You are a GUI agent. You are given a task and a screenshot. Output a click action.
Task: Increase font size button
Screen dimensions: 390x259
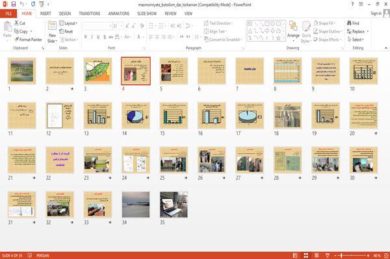(x=127, y=26)
